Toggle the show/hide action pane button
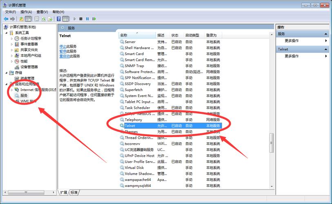 coord(66,19)
